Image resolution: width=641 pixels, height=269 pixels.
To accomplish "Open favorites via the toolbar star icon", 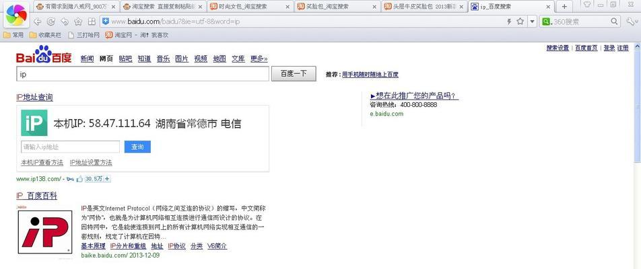I will pyautogui.click(x=78, y=22).
